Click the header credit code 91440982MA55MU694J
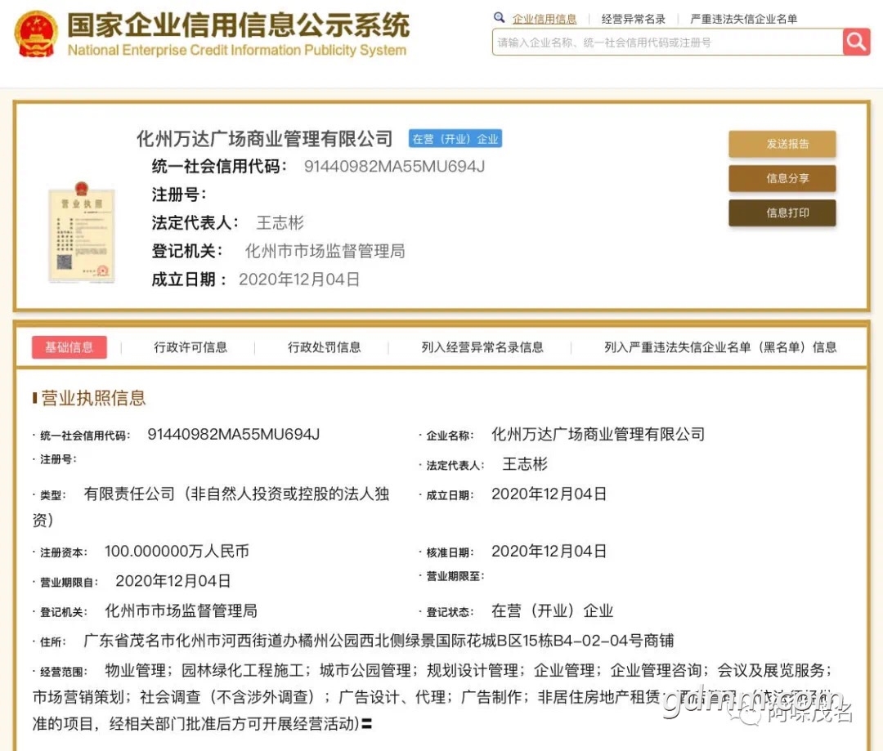The image size is (883, 751). point(394,167)
